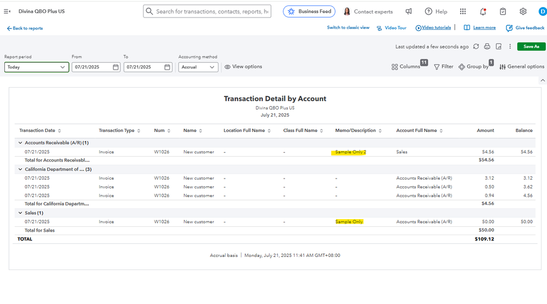Toggle the left navigation menu

coord(7,12)
